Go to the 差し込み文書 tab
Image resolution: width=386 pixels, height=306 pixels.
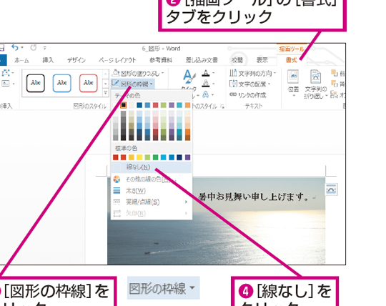202,60
